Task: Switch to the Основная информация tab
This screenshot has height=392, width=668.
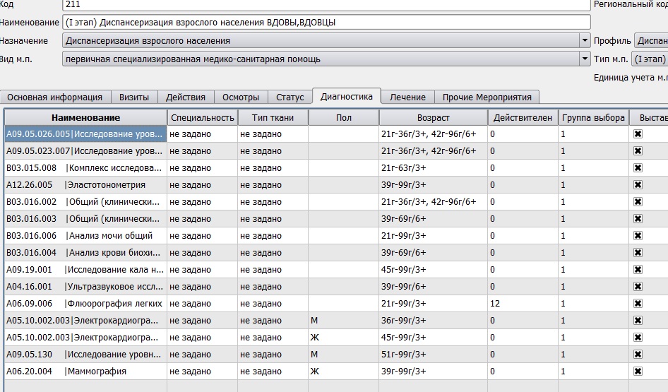Action: click(54, 97)
